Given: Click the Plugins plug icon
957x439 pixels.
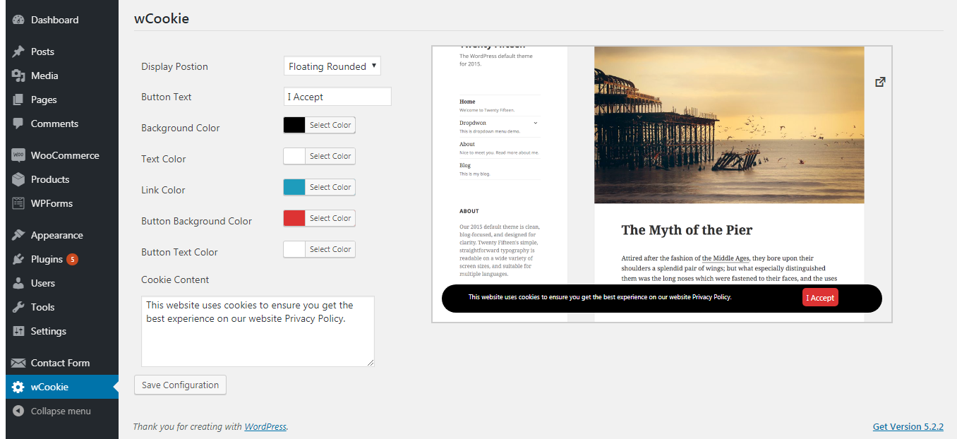Looking at the screenshot, I should pos(18,259).
